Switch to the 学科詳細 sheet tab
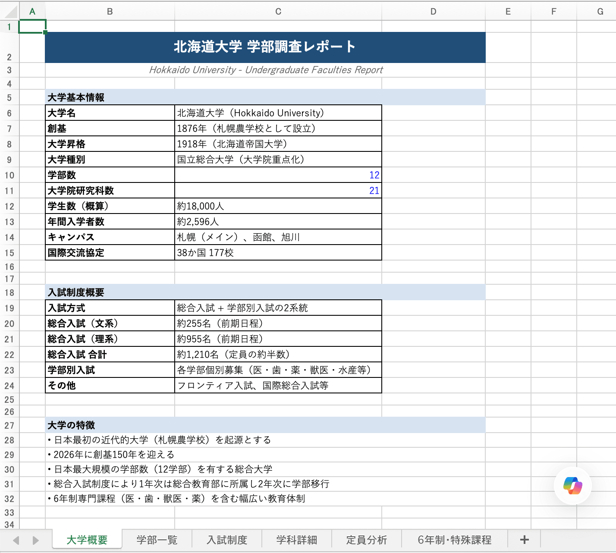Screen dimensions: 616x553 coord(297,540)
